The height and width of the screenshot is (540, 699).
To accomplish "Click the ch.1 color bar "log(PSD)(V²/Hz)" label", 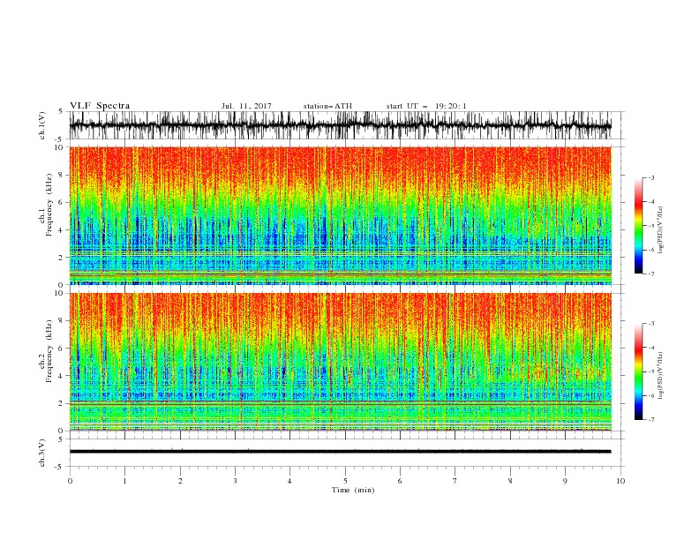I will coord(661,230).
